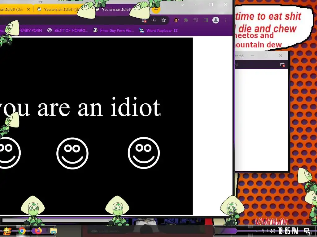Viewport: 317px width, 237px height.
Task: Open the Chrome three-dot menu
Action: [x=226, y=20]
